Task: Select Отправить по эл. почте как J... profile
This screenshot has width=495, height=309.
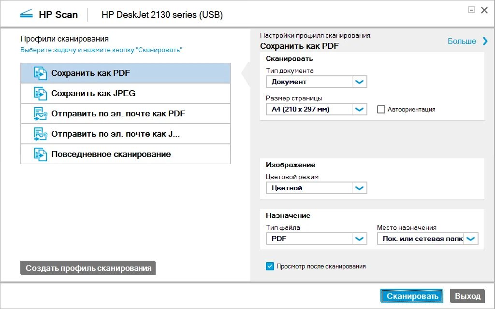Action: click(x=126, y=134)
